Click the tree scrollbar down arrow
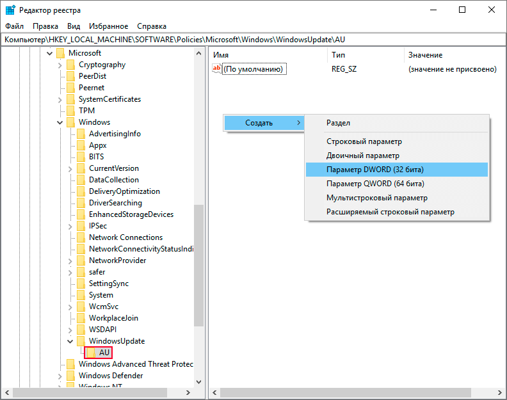Screen dimensions: 507x400 point(199,382)
